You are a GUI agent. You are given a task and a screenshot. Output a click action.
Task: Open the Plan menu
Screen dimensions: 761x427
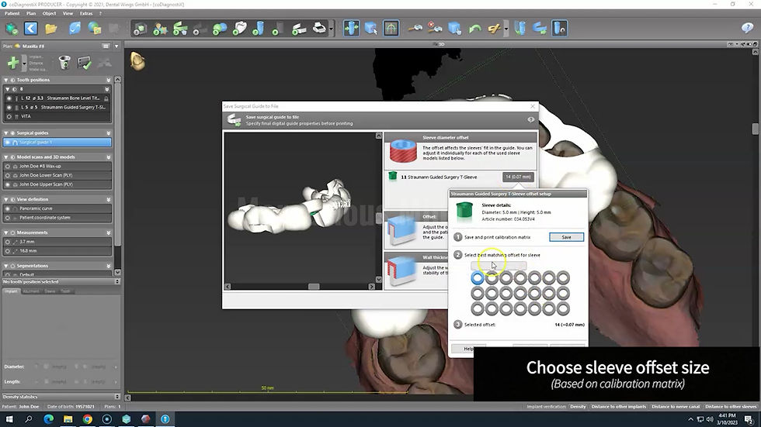point(31,13)
